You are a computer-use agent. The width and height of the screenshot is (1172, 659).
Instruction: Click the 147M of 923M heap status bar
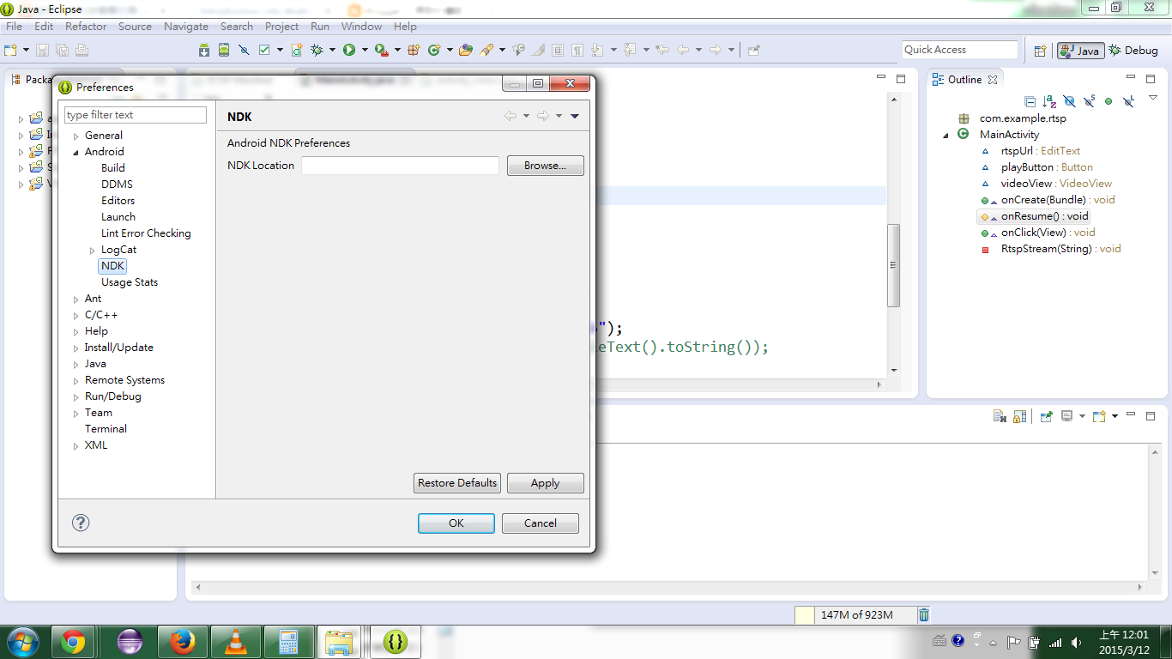[856, 614]
